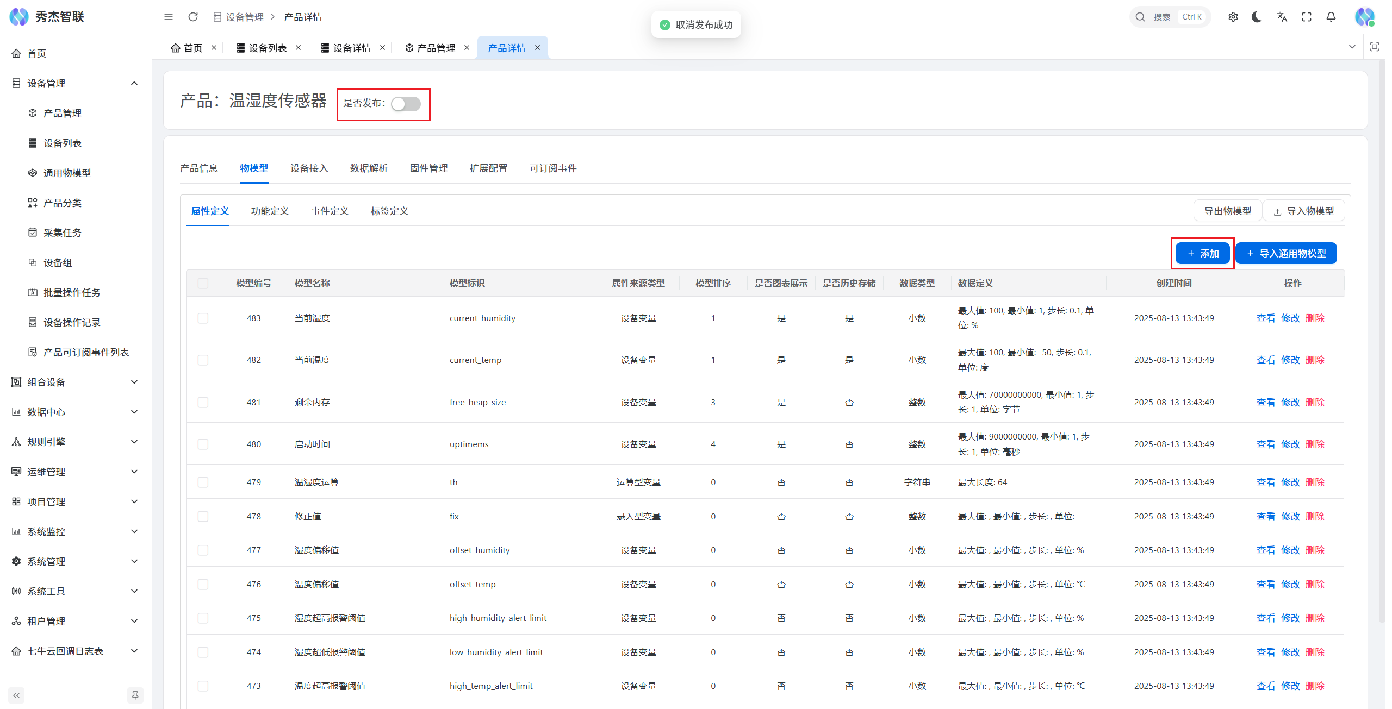Switch to dark mode moon icon
The width and height of the screenshot is (1392, 709).
coord(1257,17)
